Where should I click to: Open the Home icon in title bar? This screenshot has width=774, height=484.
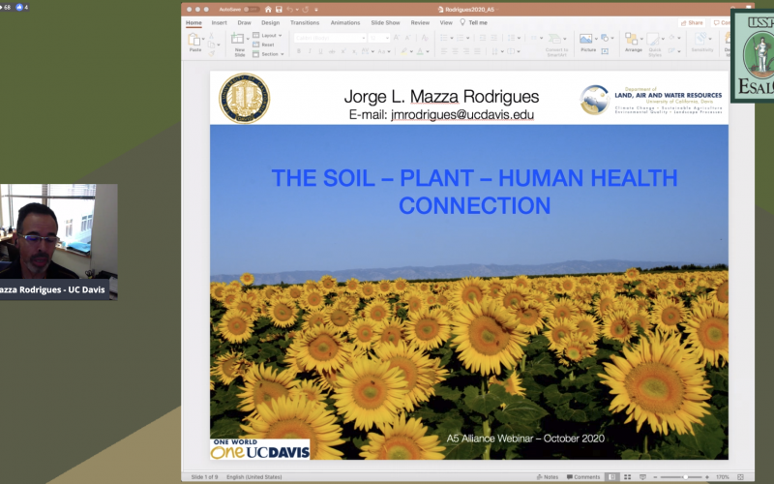[268, 10]
